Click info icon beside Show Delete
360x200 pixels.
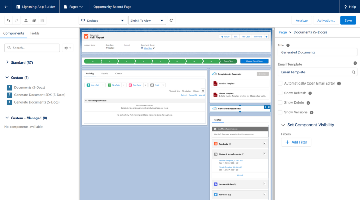coord(308,103)
